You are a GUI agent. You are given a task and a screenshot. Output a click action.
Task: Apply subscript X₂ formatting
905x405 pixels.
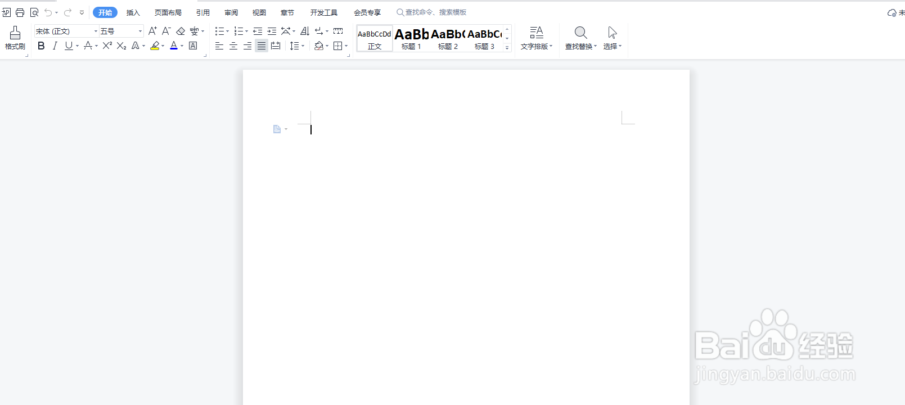click(121, 46)
